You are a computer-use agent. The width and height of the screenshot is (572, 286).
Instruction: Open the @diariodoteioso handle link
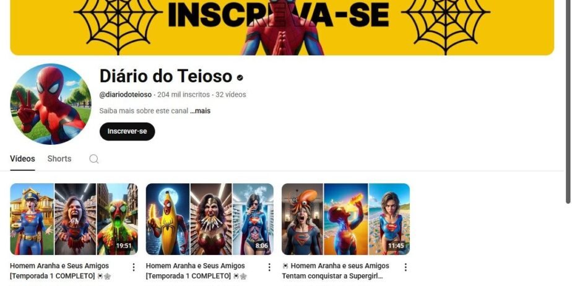pos(126,95)
